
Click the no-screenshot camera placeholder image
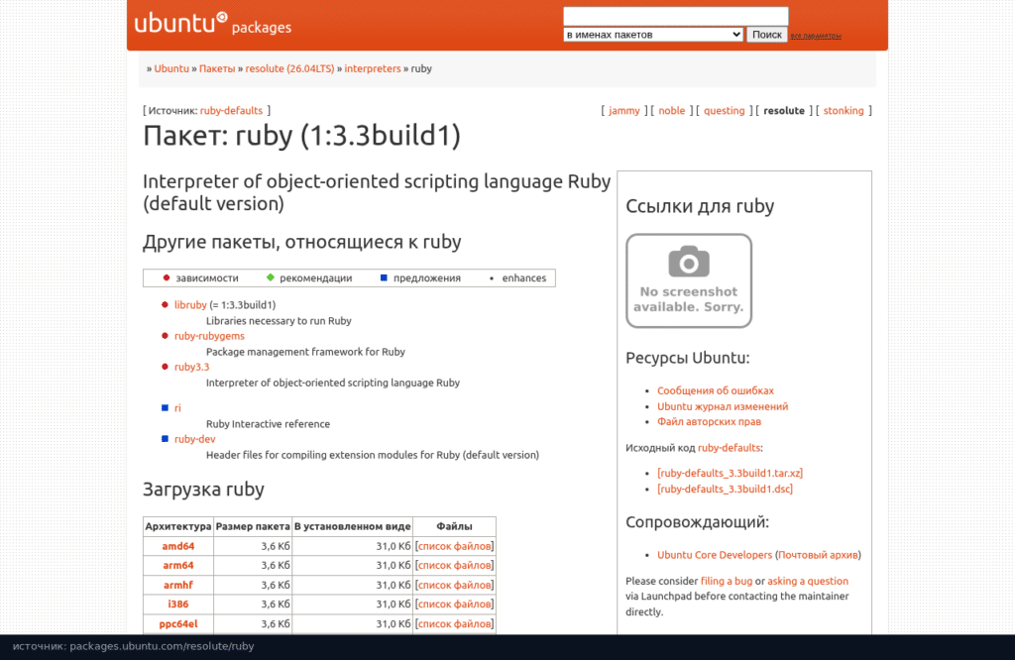tap(689, 280)
